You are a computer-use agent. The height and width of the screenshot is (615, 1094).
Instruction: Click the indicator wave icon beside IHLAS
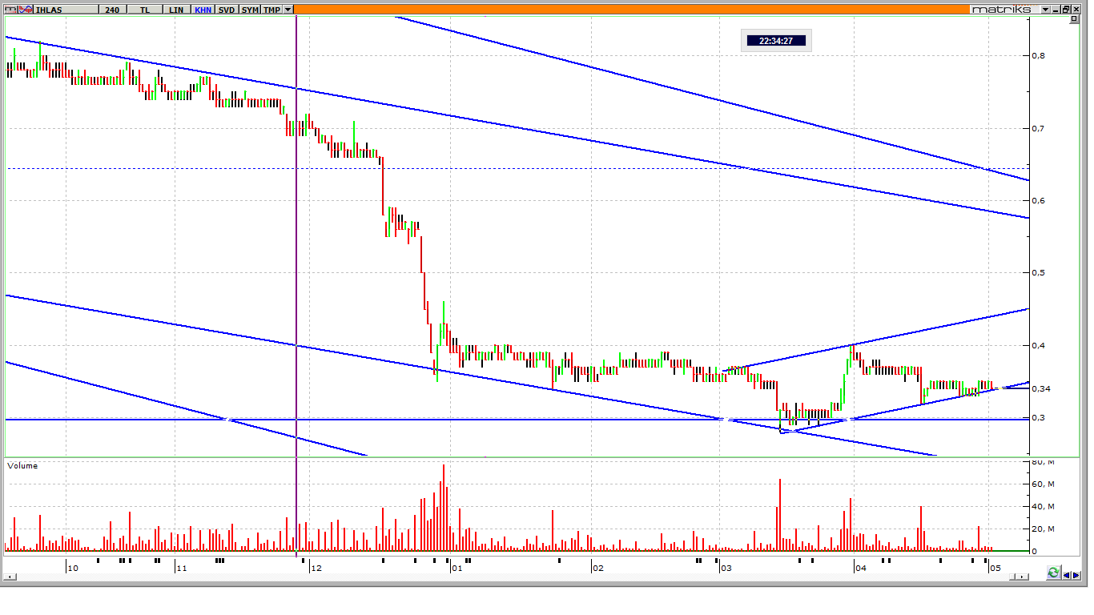coord(24,10)
